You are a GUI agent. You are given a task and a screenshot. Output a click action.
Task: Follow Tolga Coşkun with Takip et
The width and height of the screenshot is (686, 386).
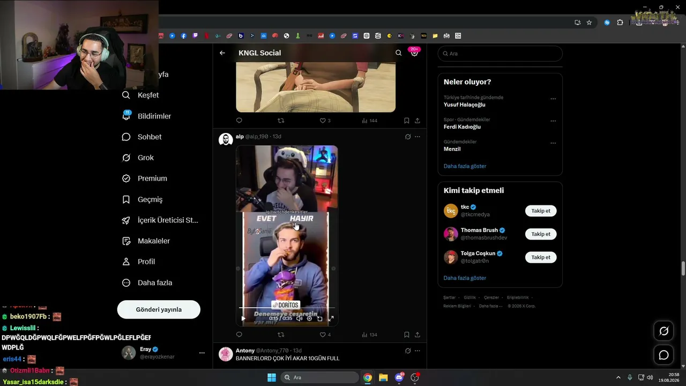(541, 257)
